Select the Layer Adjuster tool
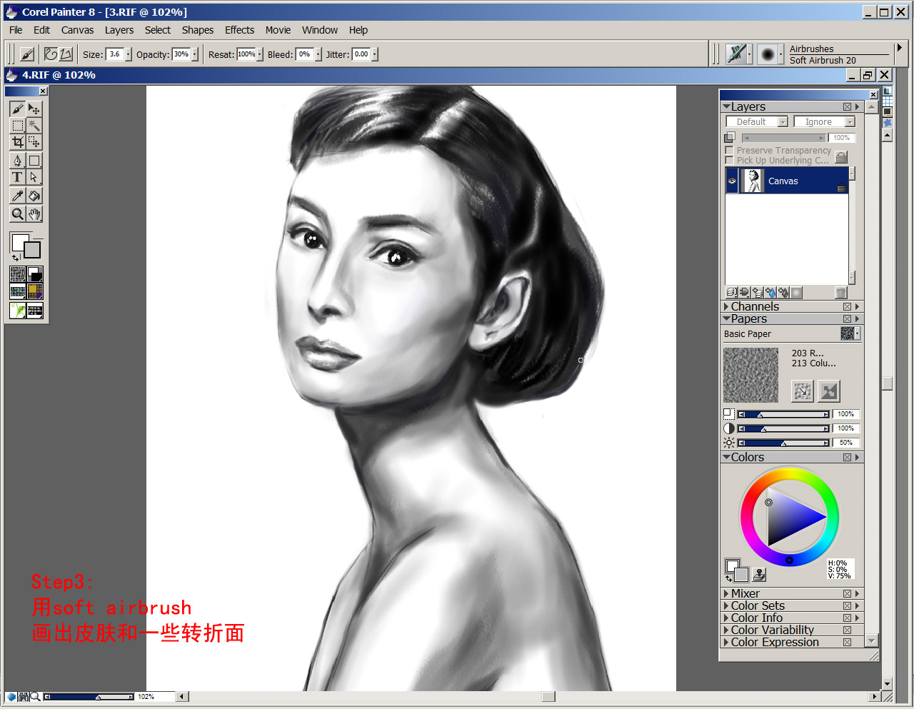914x709 pixels. pyautogui.click(x=34, y=109)
